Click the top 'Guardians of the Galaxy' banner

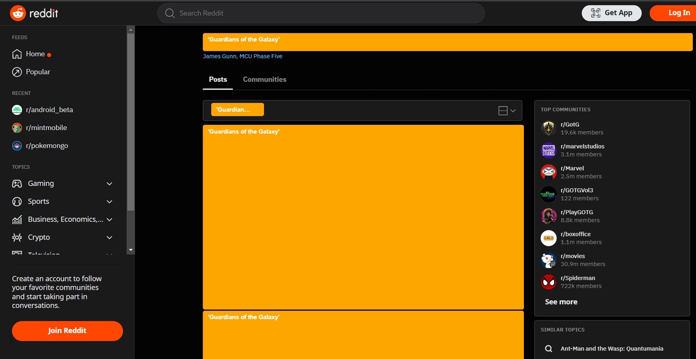(x=448, y=42)
